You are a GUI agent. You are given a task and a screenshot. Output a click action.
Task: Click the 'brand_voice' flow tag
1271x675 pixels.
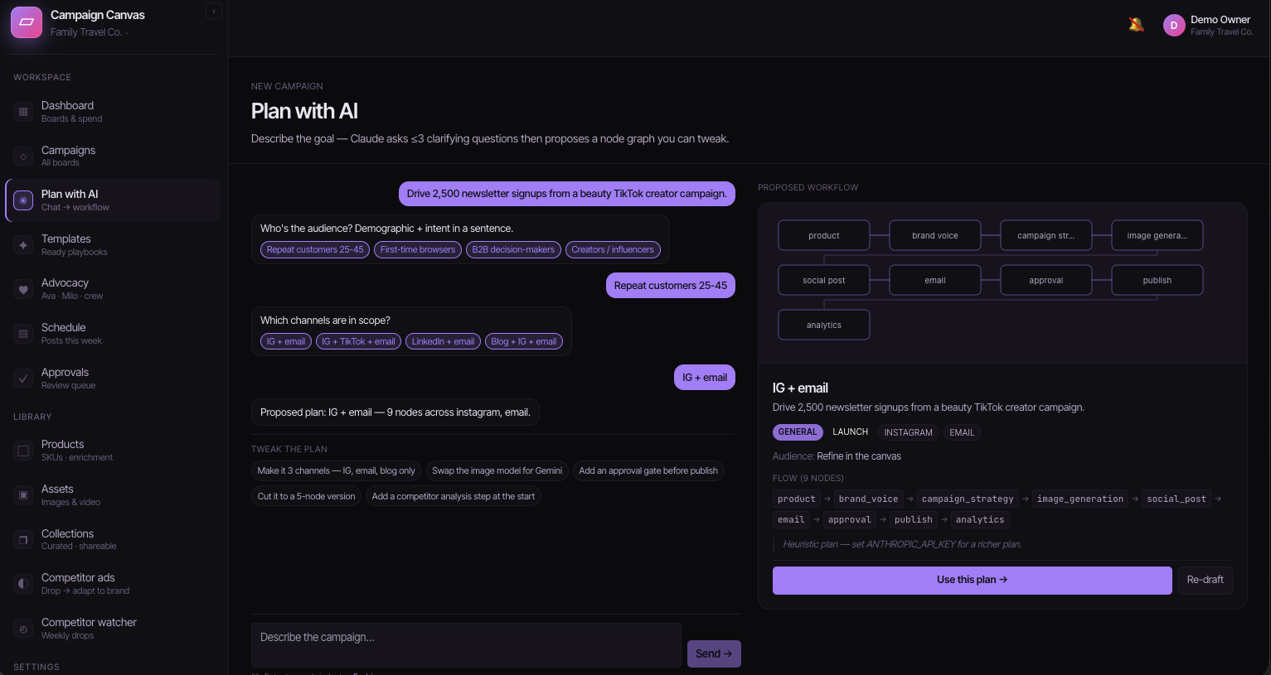coord(868,499)
